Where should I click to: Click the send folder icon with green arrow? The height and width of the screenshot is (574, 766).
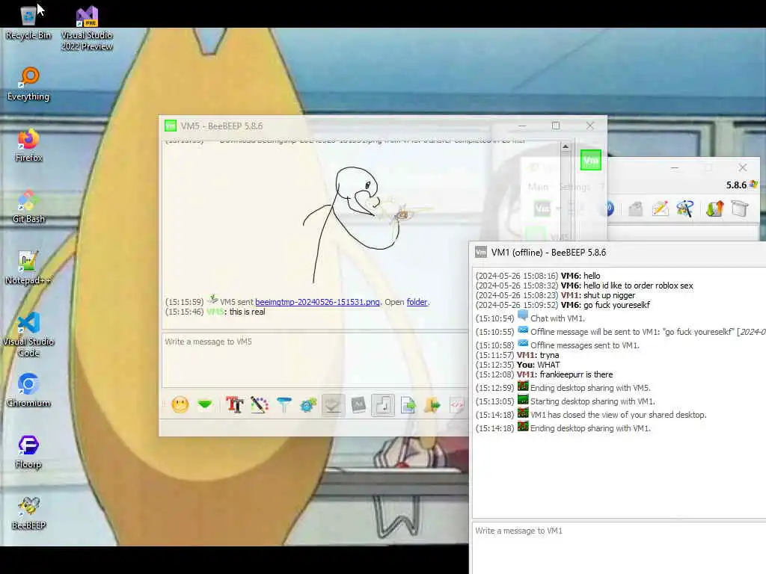click(x=432, y=404)
